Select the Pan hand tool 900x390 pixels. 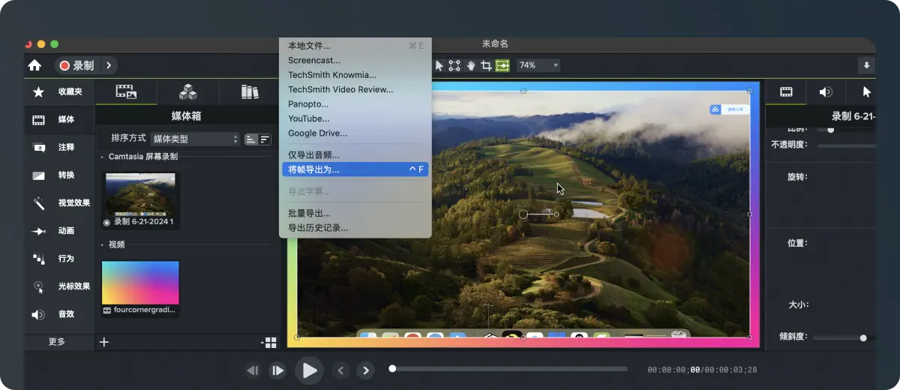471,65
